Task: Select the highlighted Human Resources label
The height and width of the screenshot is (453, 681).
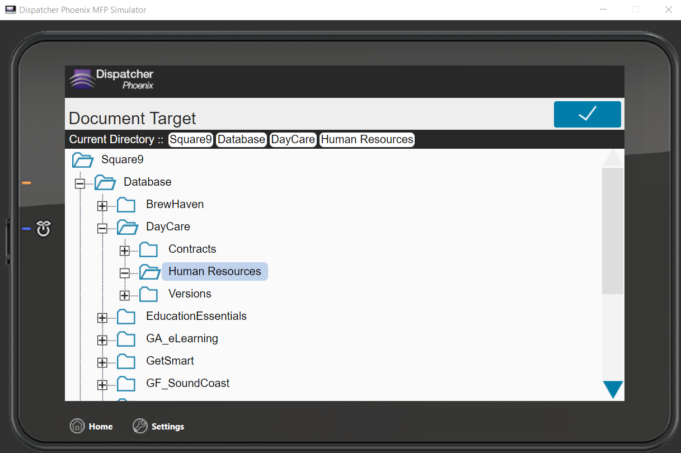Action: point(215,271)
